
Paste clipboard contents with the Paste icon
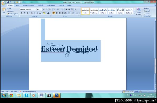[x=4, y=9]
